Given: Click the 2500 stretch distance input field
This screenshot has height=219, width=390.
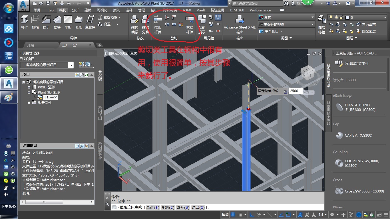Looking at the screenshot, I should coord(295,91).
